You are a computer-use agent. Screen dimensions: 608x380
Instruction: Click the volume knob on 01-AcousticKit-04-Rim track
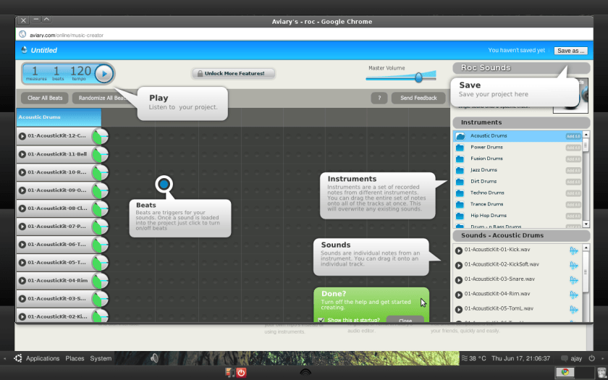click(x=100, y=281)
